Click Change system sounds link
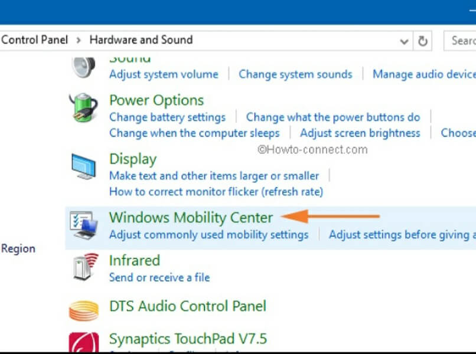Screen dimensions: 476x354 pyautogui.click(x=295, y=74)
